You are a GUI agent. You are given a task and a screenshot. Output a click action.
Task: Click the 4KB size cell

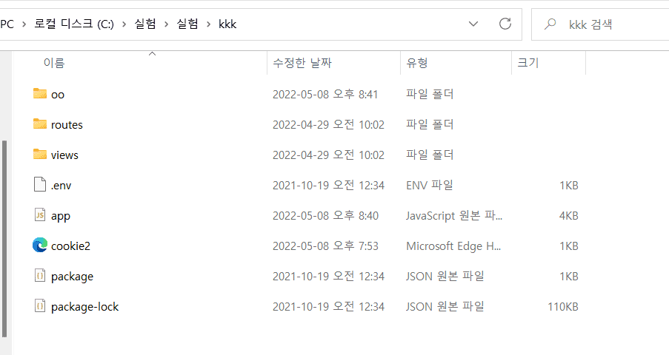(569, 216)
